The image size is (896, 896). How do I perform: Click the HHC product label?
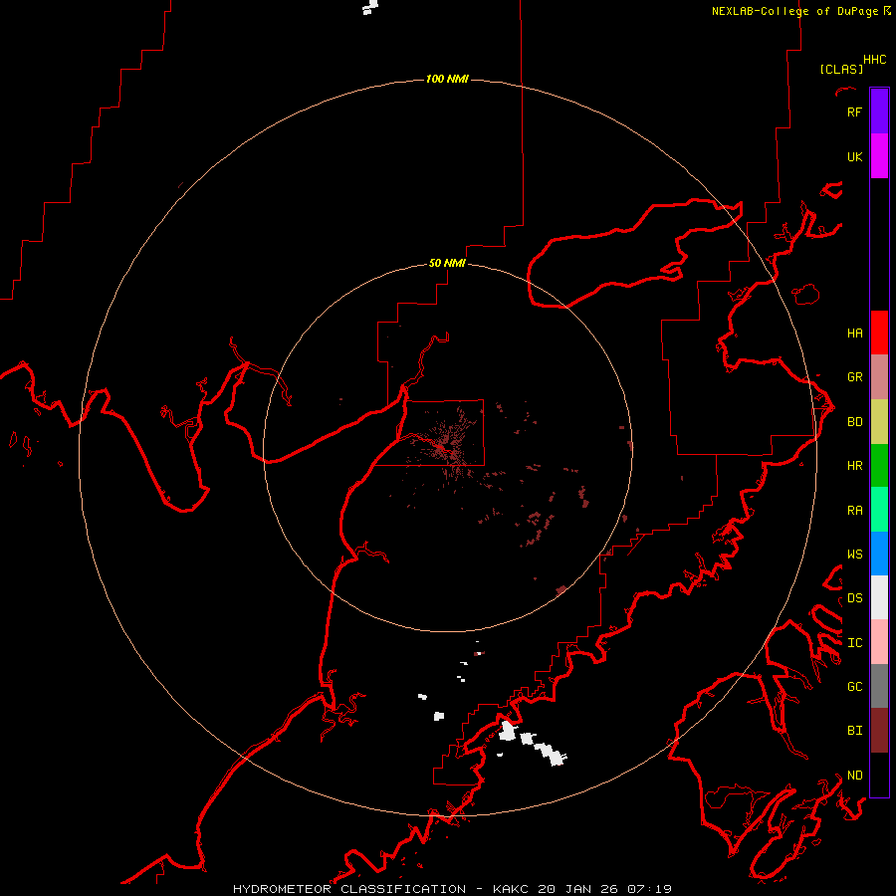point(875,60)
